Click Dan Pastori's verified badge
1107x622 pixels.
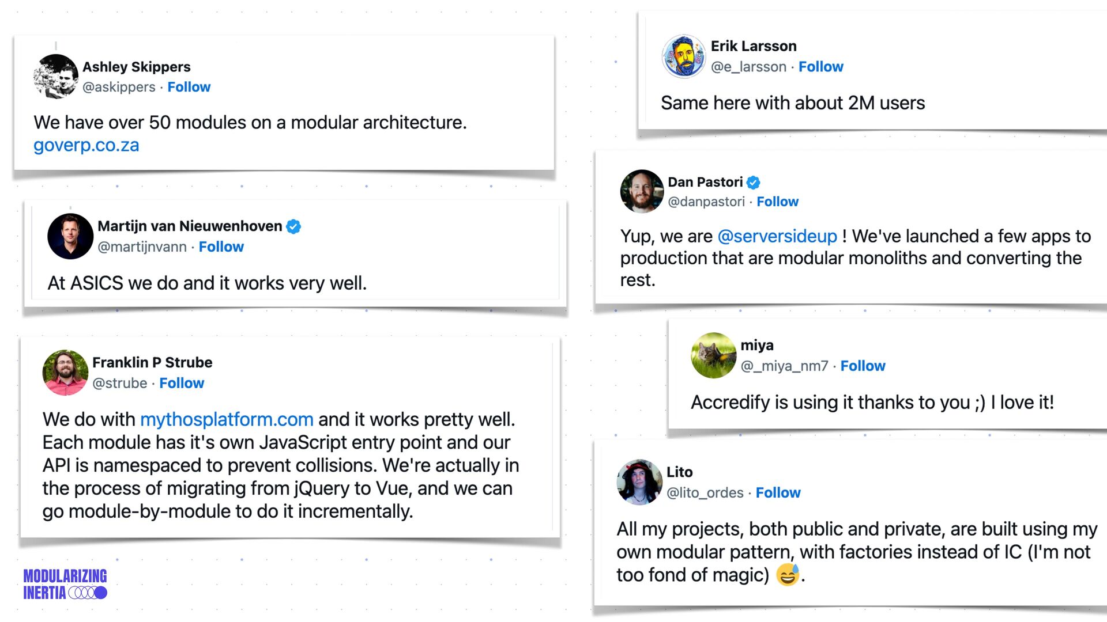[x=753, y=183]
